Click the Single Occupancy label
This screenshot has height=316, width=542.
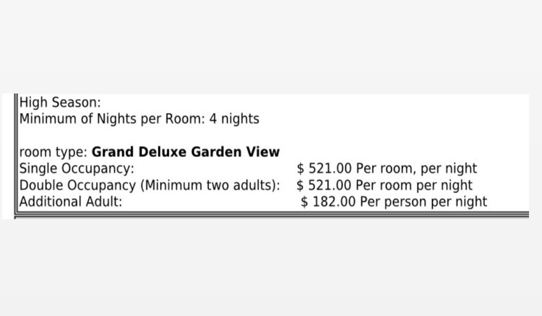[76, 169]
